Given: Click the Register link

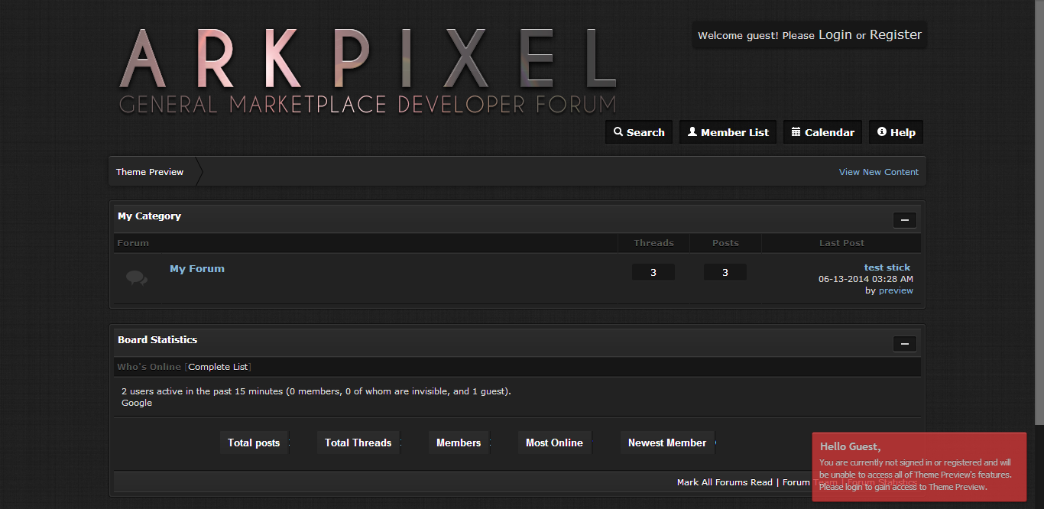Looking at the screenshot, I should pyautogui.click(x=896, y=34).
